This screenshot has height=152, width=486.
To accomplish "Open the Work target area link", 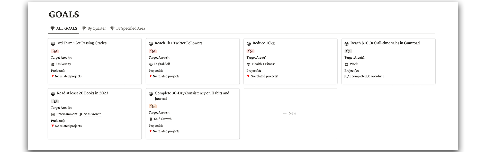I will pyautogui.click(x=354, y=64).
